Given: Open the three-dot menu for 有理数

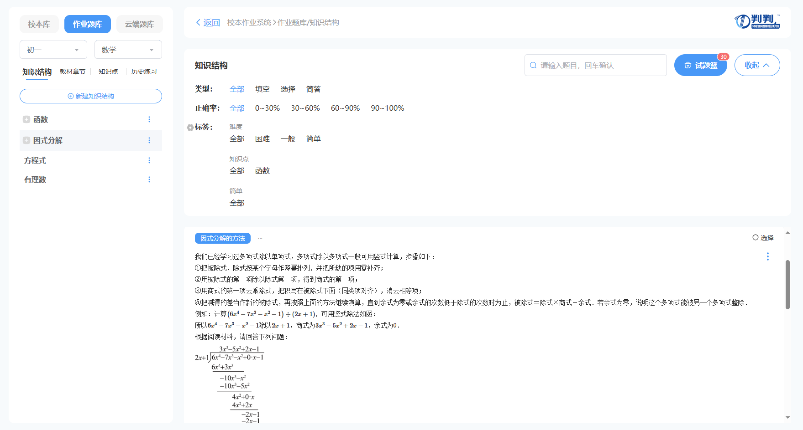Looking at the screenshot, I should coord(149,179).
